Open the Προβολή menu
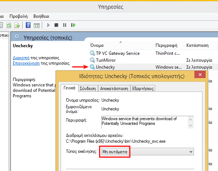218x171 pixels. [x=19, y=16]
